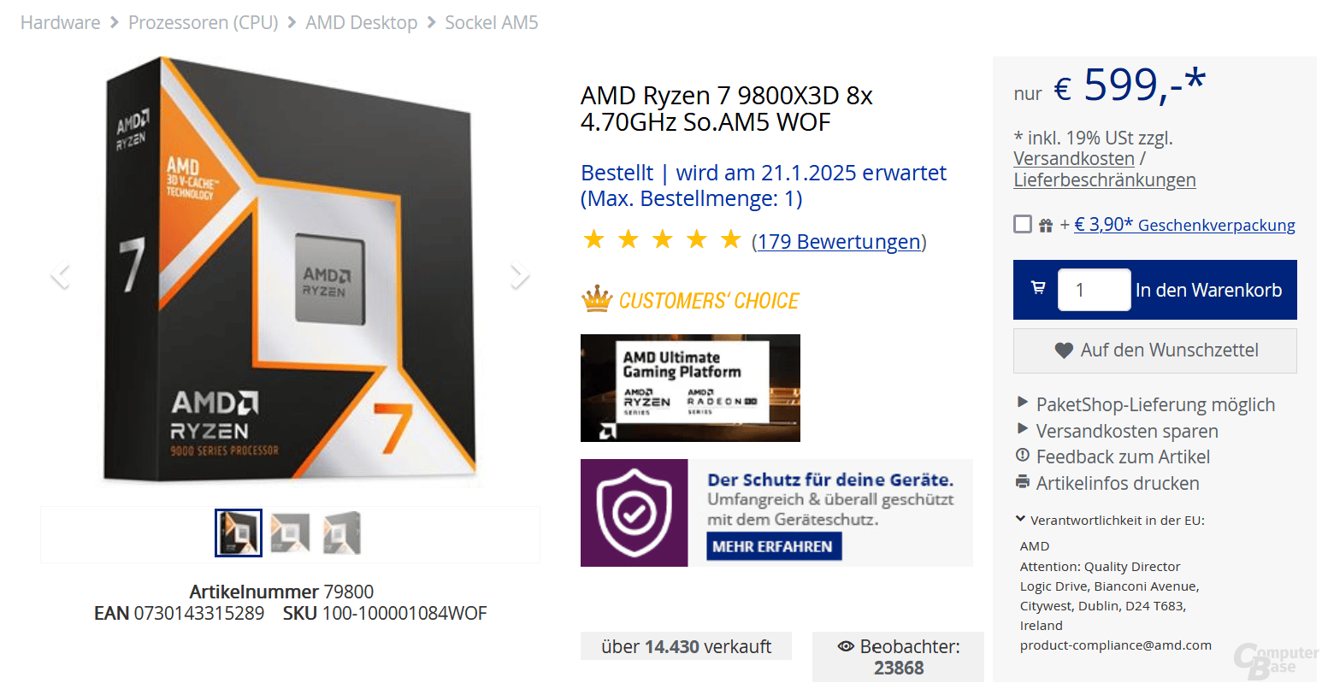Click the feedback exclamation icon

(x=1023, y=456)
